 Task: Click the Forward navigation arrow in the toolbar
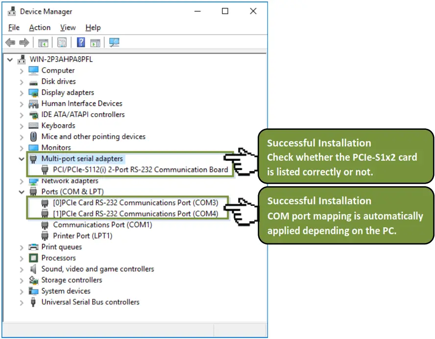point(24,43)
